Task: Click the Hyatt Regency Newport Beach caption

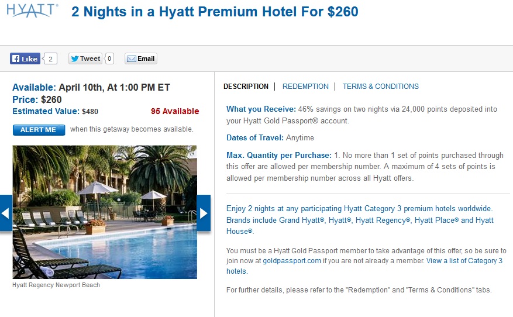Action: point(56,285)
